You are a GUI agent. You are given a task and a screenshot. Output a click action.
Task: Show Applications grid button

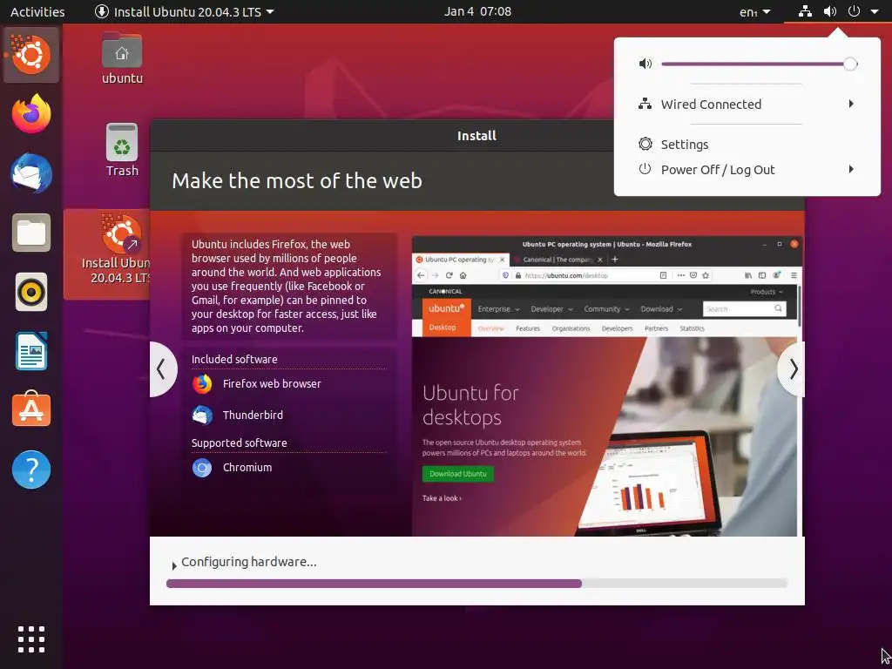[x=31, y=639]
